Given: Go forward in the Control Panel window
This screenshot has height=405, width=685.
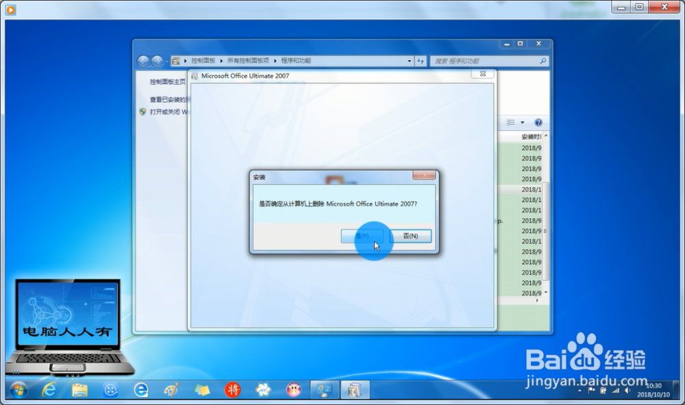Looking at the screenshot, I should pyautogui.click(x=157, y=61).
